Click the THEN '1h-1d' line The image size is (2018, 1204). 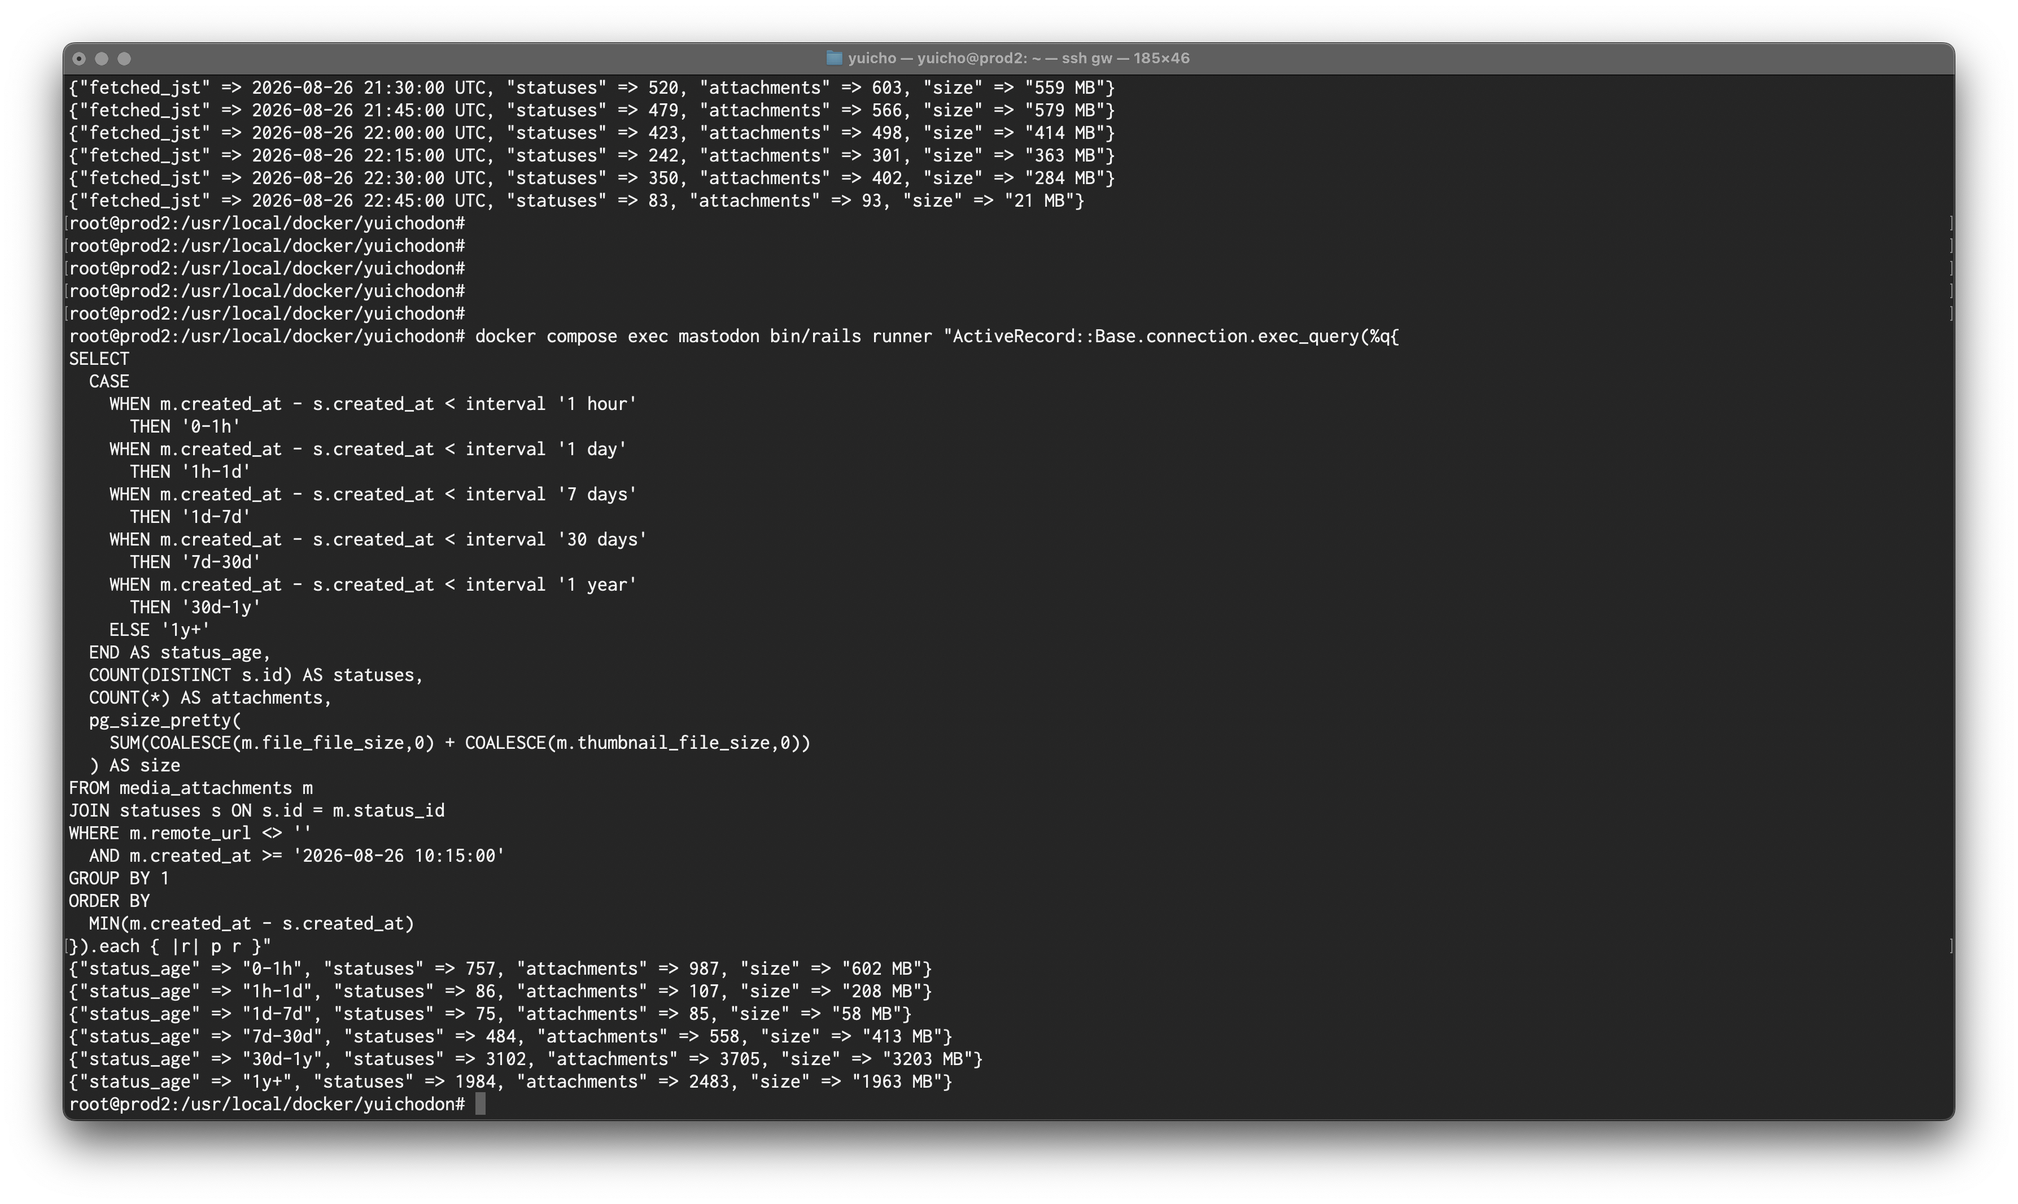click(x=190, y=473)
